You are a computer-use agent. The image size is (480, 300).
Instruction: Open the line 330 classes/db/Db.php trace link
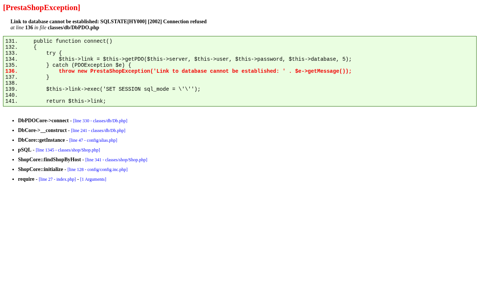[100, 121]
